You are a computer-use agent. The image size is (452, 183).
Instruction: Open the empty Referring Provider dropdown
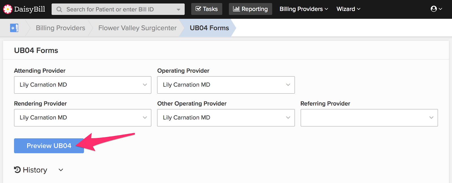[369, 118]
